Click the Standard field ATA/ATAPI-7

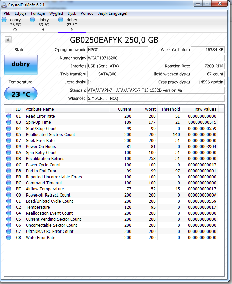(156, 90)
